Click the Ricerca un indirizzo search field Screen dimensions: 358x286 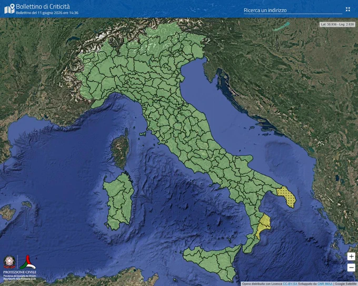tap(293, 11)
